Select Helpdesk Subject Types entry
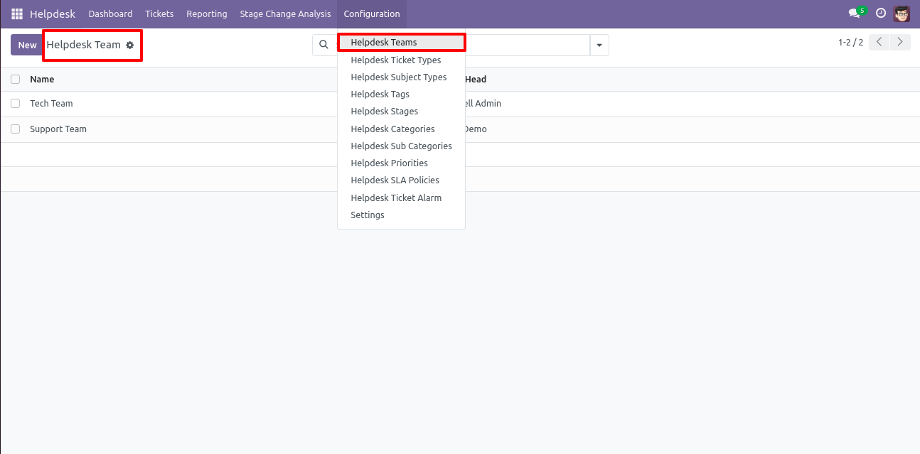 tap(401, 77)
